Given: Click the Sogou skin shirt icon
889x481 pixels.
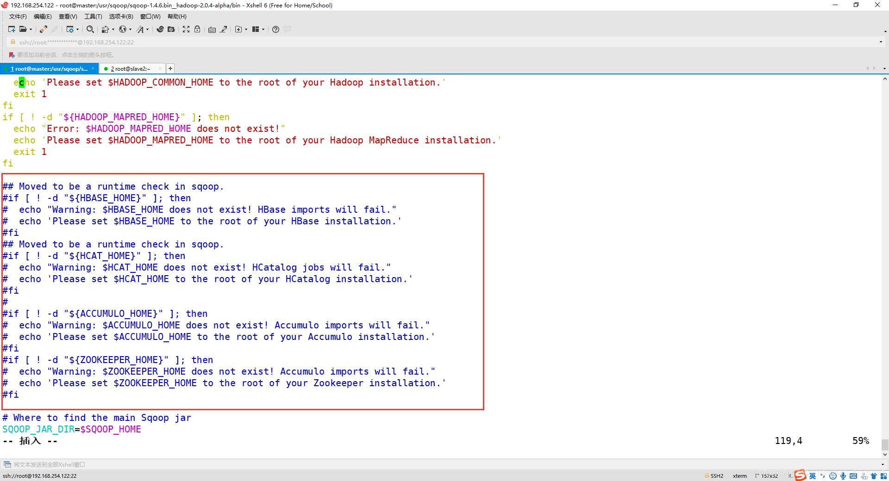Looking at the screenshot, I should tap(874, 476).
